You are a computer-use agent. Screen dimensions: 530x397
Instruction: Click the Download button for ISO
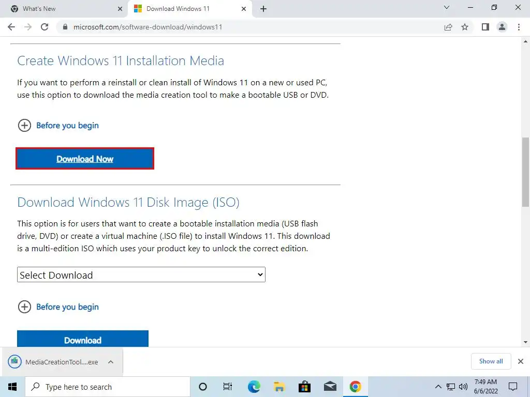click(83, 339)
